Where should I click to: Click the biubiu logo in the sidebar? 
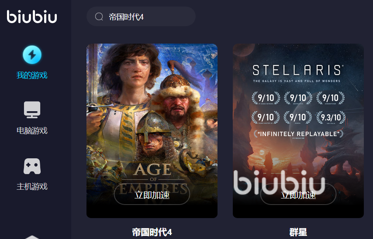tap(32, 17)
